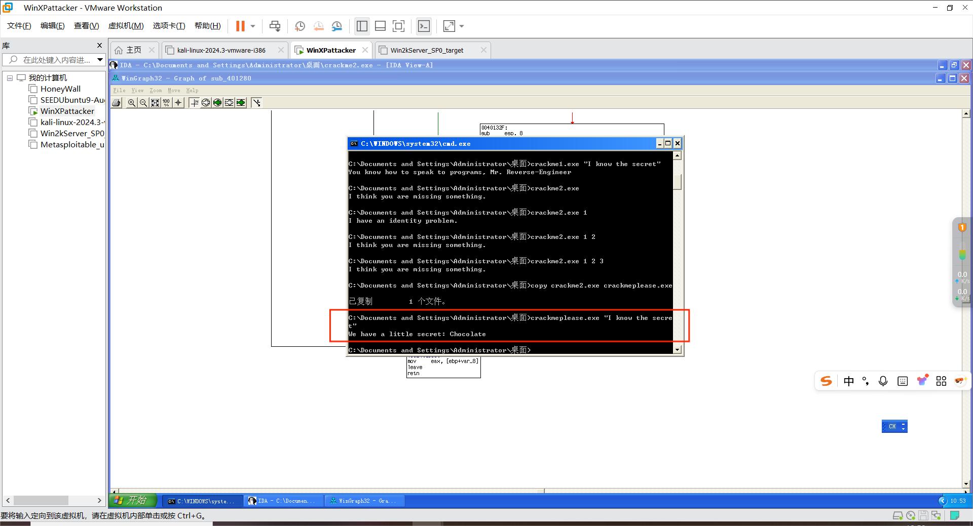The width and height of the screenshot is (973, 526).
Task: Click the WinGraph32 green cartesian fish-eye icon
Action: [x=241, y=103]
